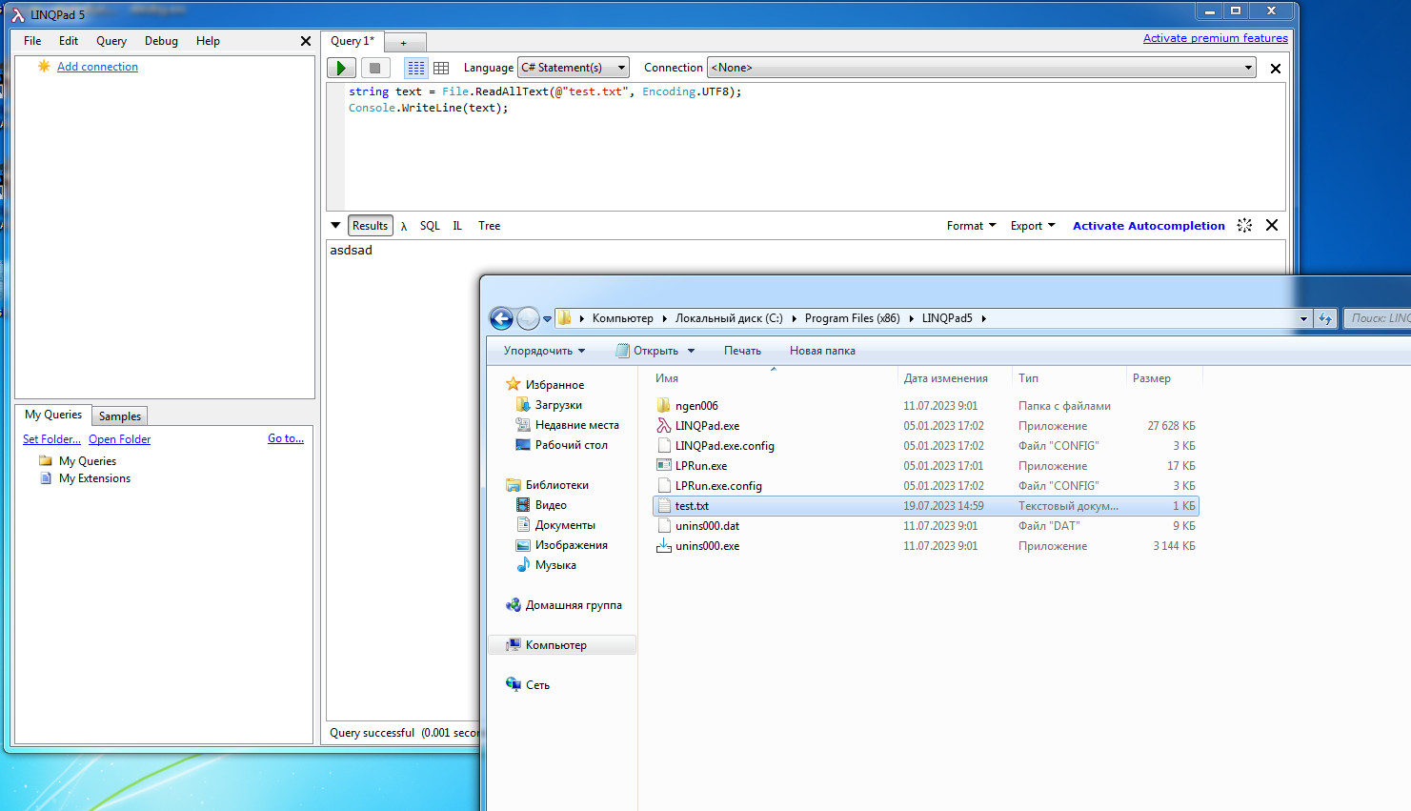1411x811 pixels.
Task: Select the Query 1 tab
Action: [x=353, y=41]
